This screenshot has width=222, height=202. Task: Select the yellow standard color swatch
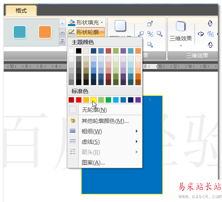(94, 100)
